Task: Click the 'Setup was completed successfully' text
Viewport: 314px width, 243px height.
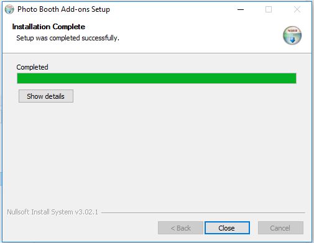Action: click(68, 38)
